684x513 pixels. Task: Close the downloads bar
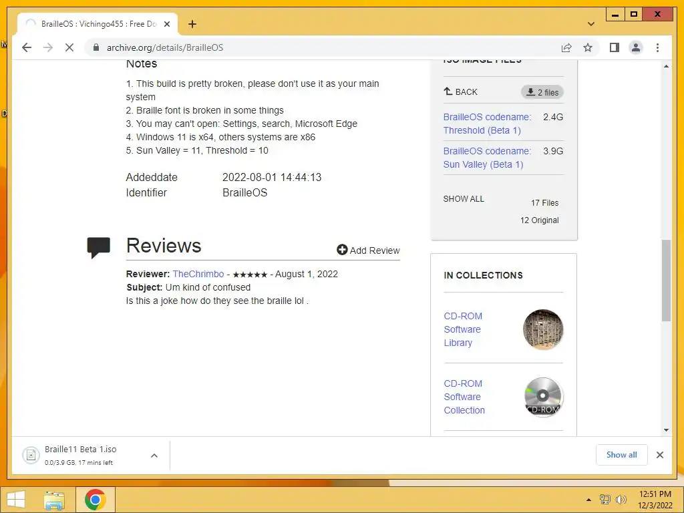659,455
